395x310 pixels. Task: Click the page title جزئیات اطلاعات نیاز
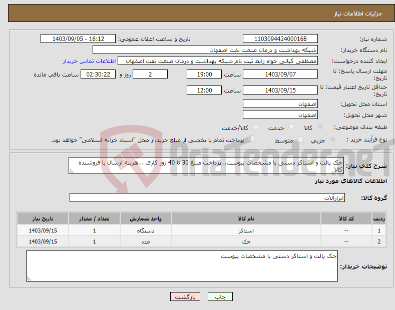pos(358,13)
